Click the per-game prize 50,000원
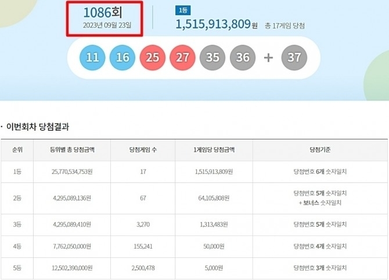The width and height of the screenshot is (389, 280). point(214,246)
